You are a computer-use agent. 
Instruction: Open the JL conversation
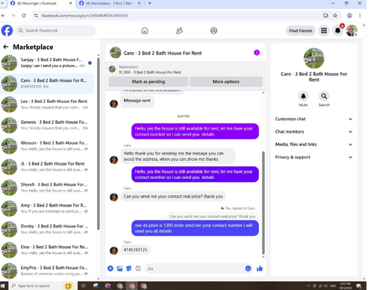click(x=47, y=167)
